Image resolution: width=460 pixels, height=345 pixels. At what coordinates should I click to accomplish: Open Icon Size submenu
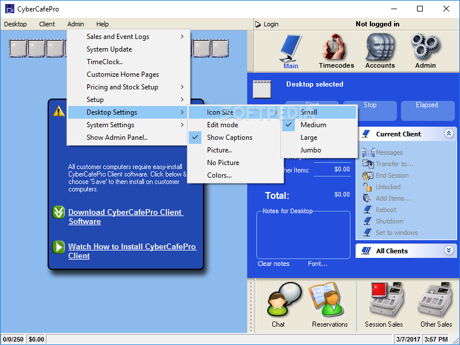pos(235,112)
